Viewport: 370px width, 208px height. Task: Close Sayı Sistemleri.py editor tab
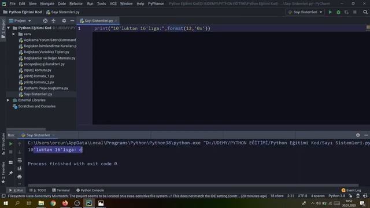click(116, 21)
